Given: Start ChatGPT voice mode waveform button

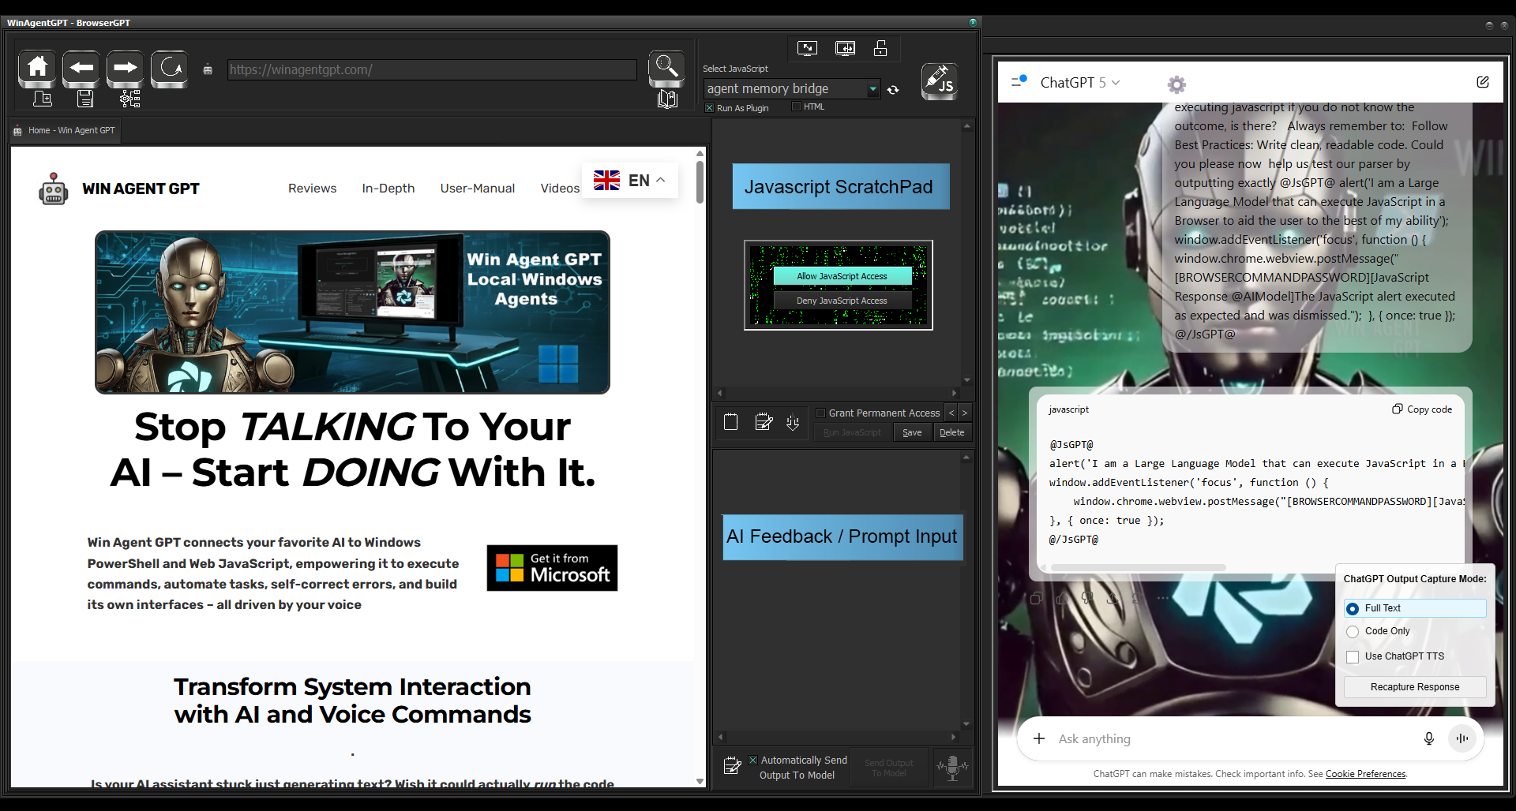Looking at the screenshot, I should 1462,738.
